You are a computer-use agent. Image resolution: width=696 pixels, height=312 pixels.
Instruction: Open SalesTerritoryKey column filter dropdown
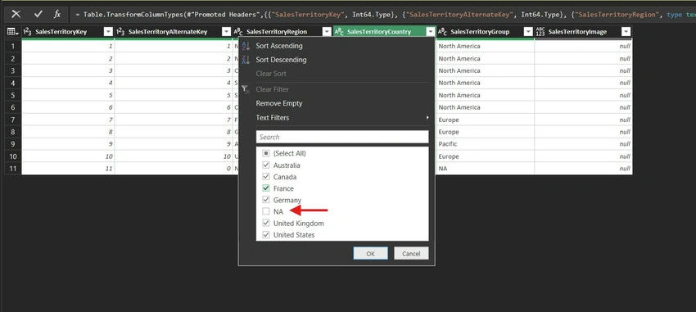(108, 31)
